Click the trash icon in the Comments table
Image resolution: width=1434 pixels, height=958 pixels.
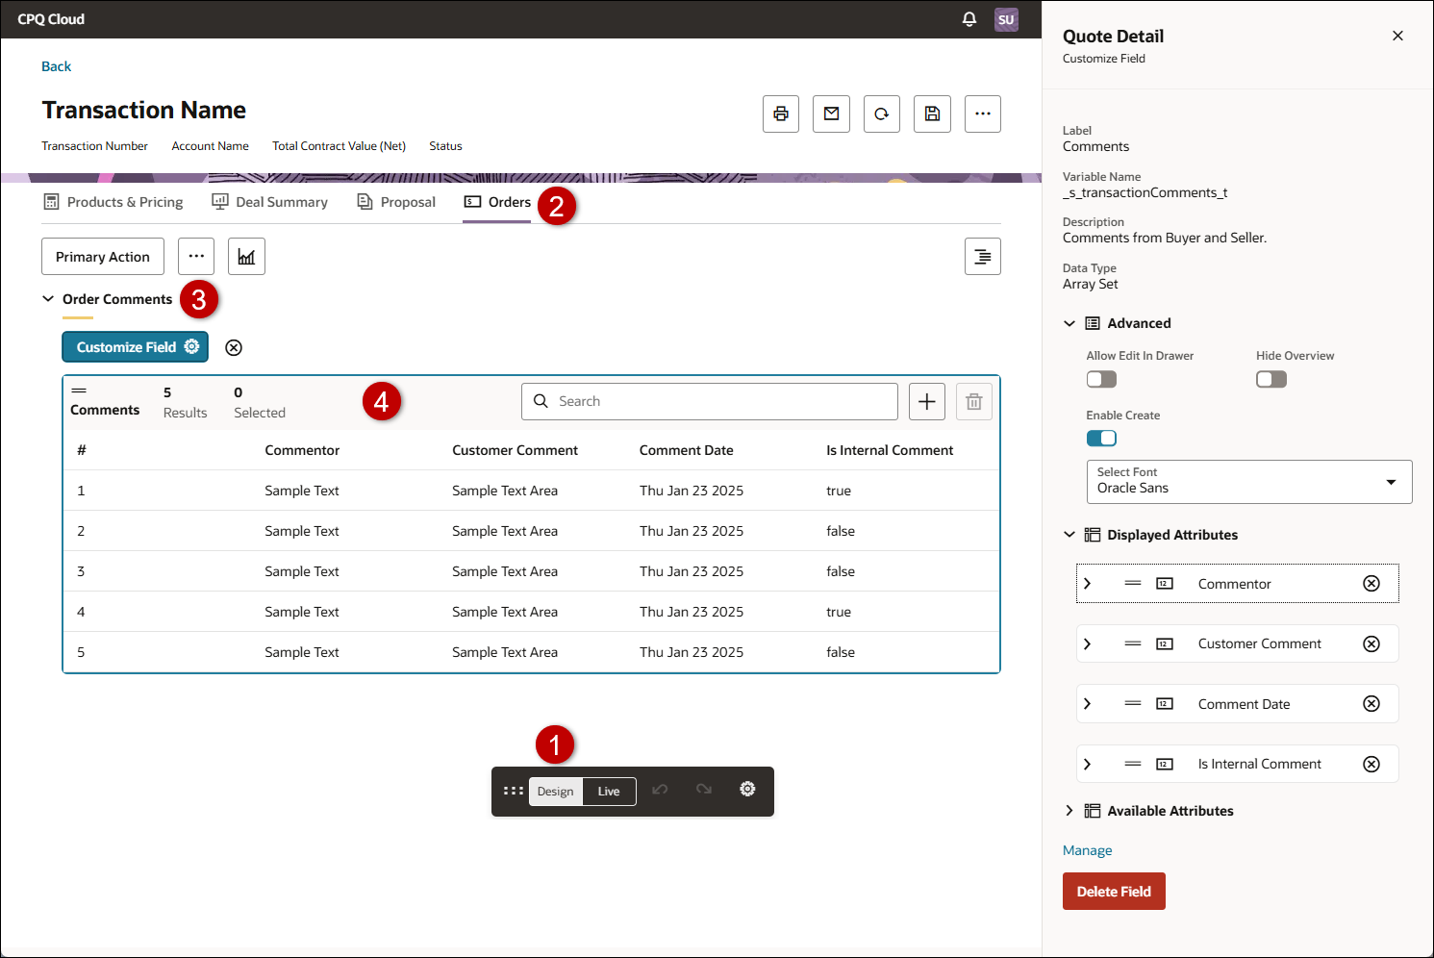point(973,401)
